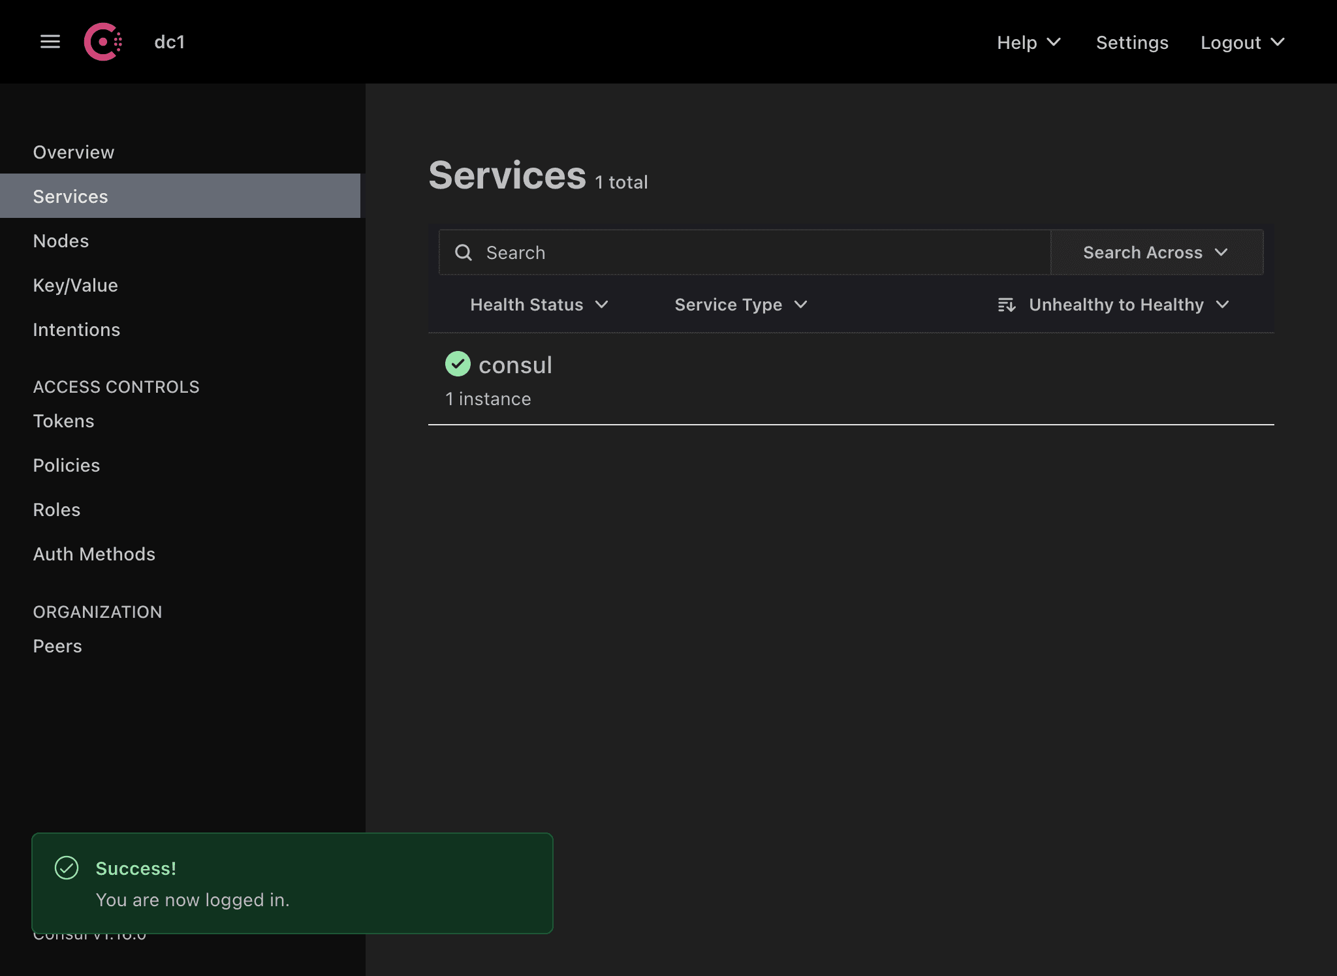Image resolution: width=1337 pixels, height=976 pixels.
Task: Select Services from the sidebar navigation
Action: [71, 196]
